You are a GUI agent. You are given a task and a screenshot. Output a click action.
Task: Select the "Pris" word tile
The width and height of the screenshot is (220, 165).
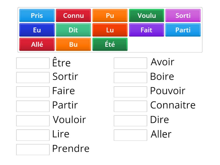point(37,16)
